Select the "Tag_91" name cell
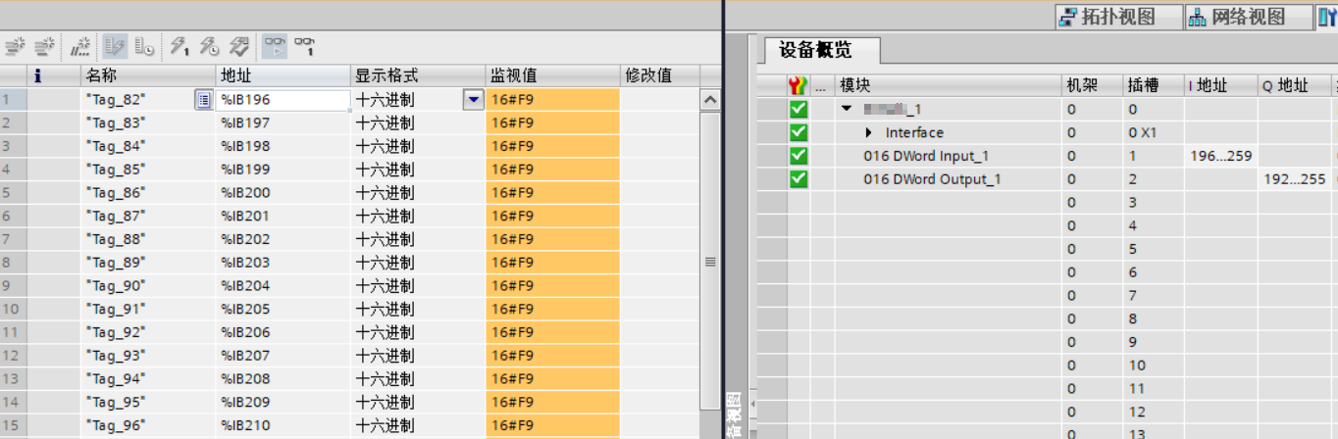This screenshot has width=1338, height=439. [147, 309]
